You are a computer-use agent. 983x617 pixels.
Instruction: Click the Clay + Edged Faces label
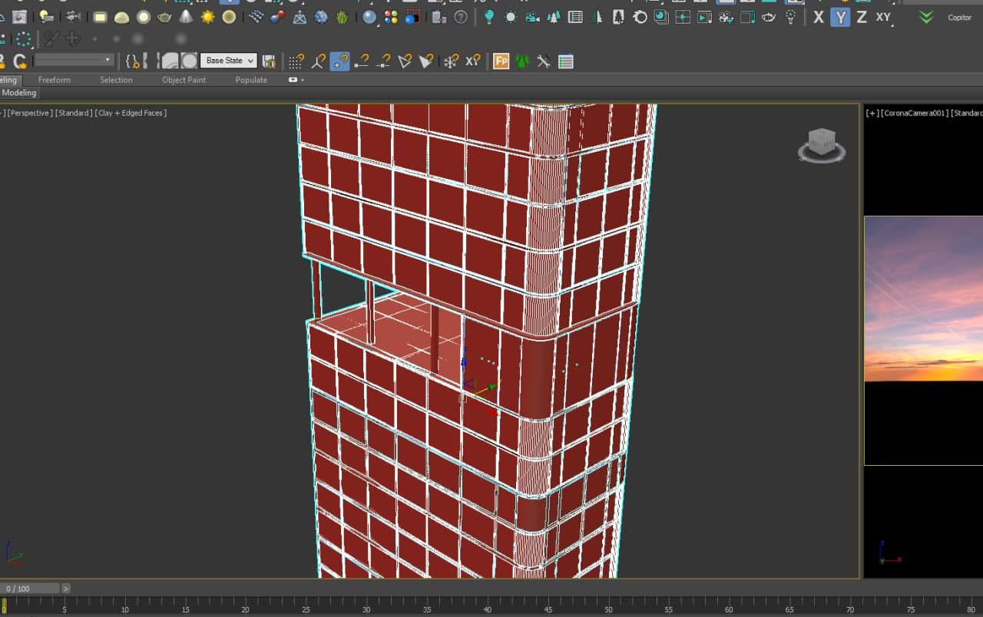(x=131, y=113)
